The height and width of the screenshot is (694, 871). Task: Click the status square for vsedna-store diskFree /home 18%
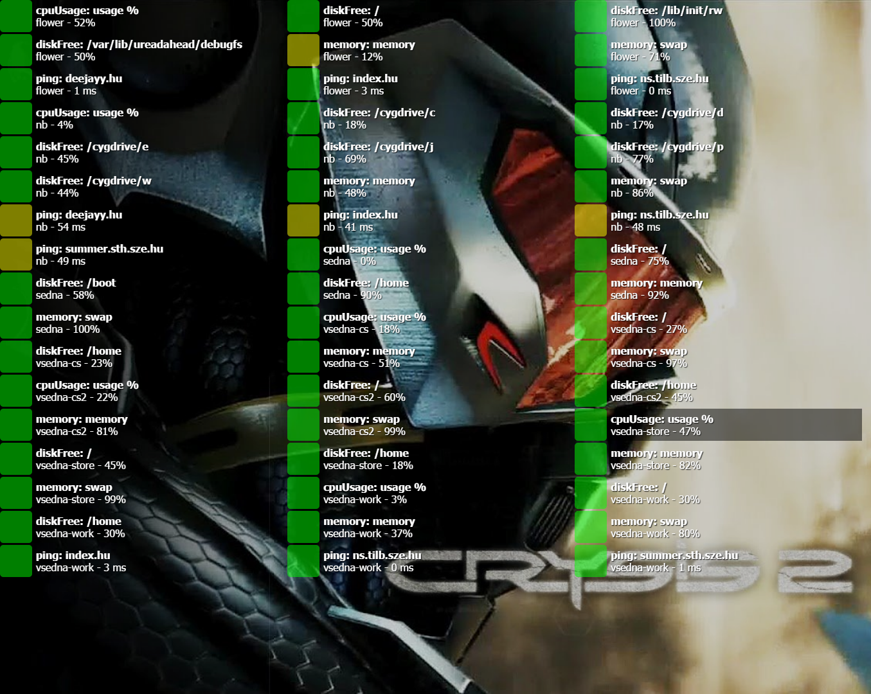pos(303,459)
